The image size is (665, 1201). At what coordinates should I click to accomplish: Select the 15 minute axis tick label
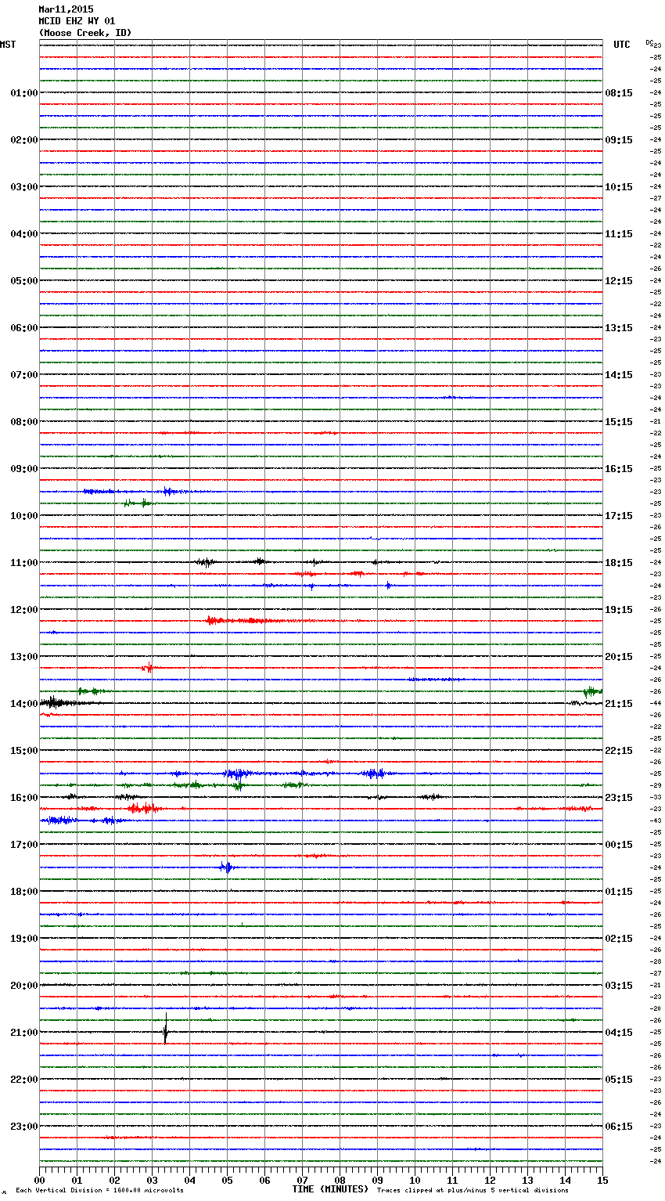pyautogui.click(x=602, y=1180)
